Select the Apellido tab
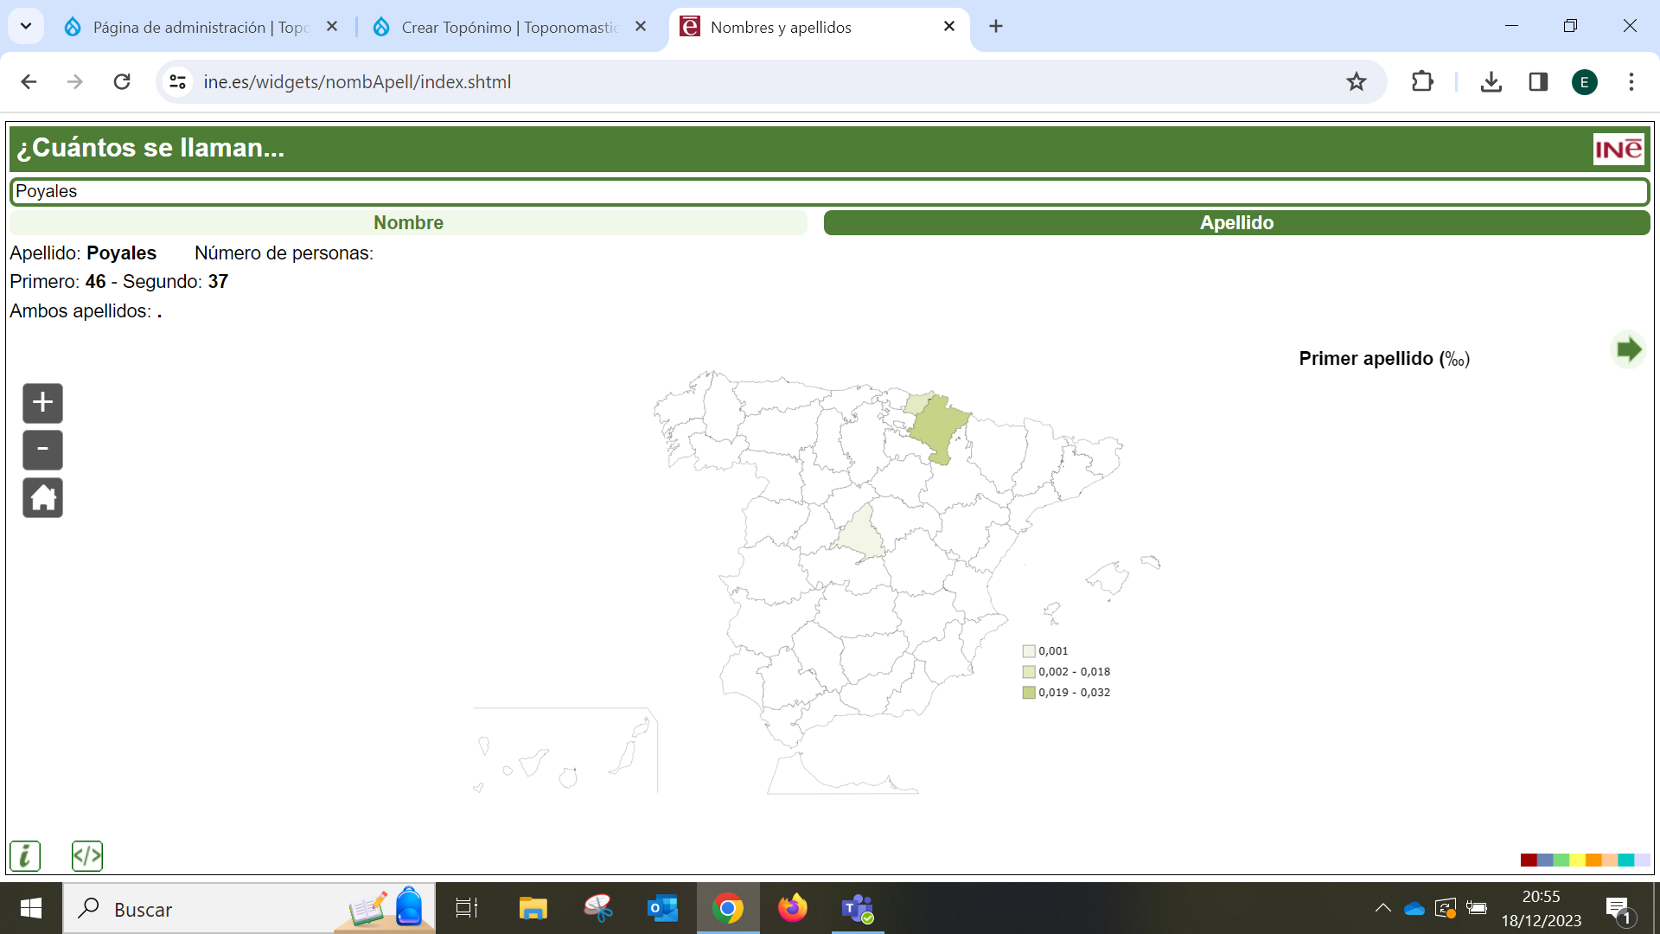The image size is (1660, 934). [x=1236, y=222]
